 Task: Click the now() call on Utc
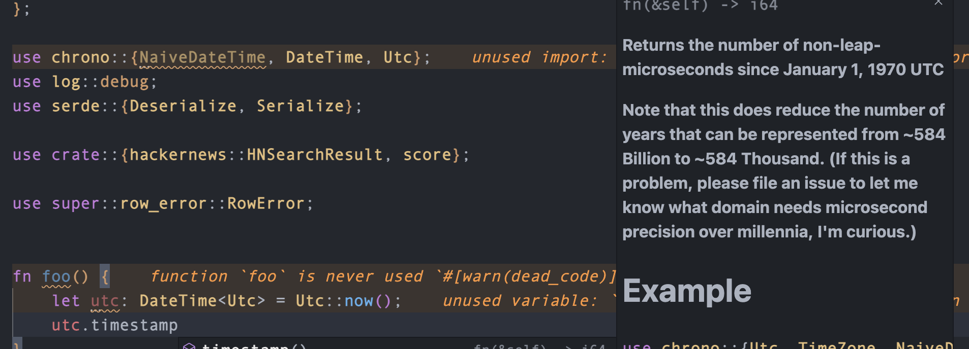pos(367,301)
